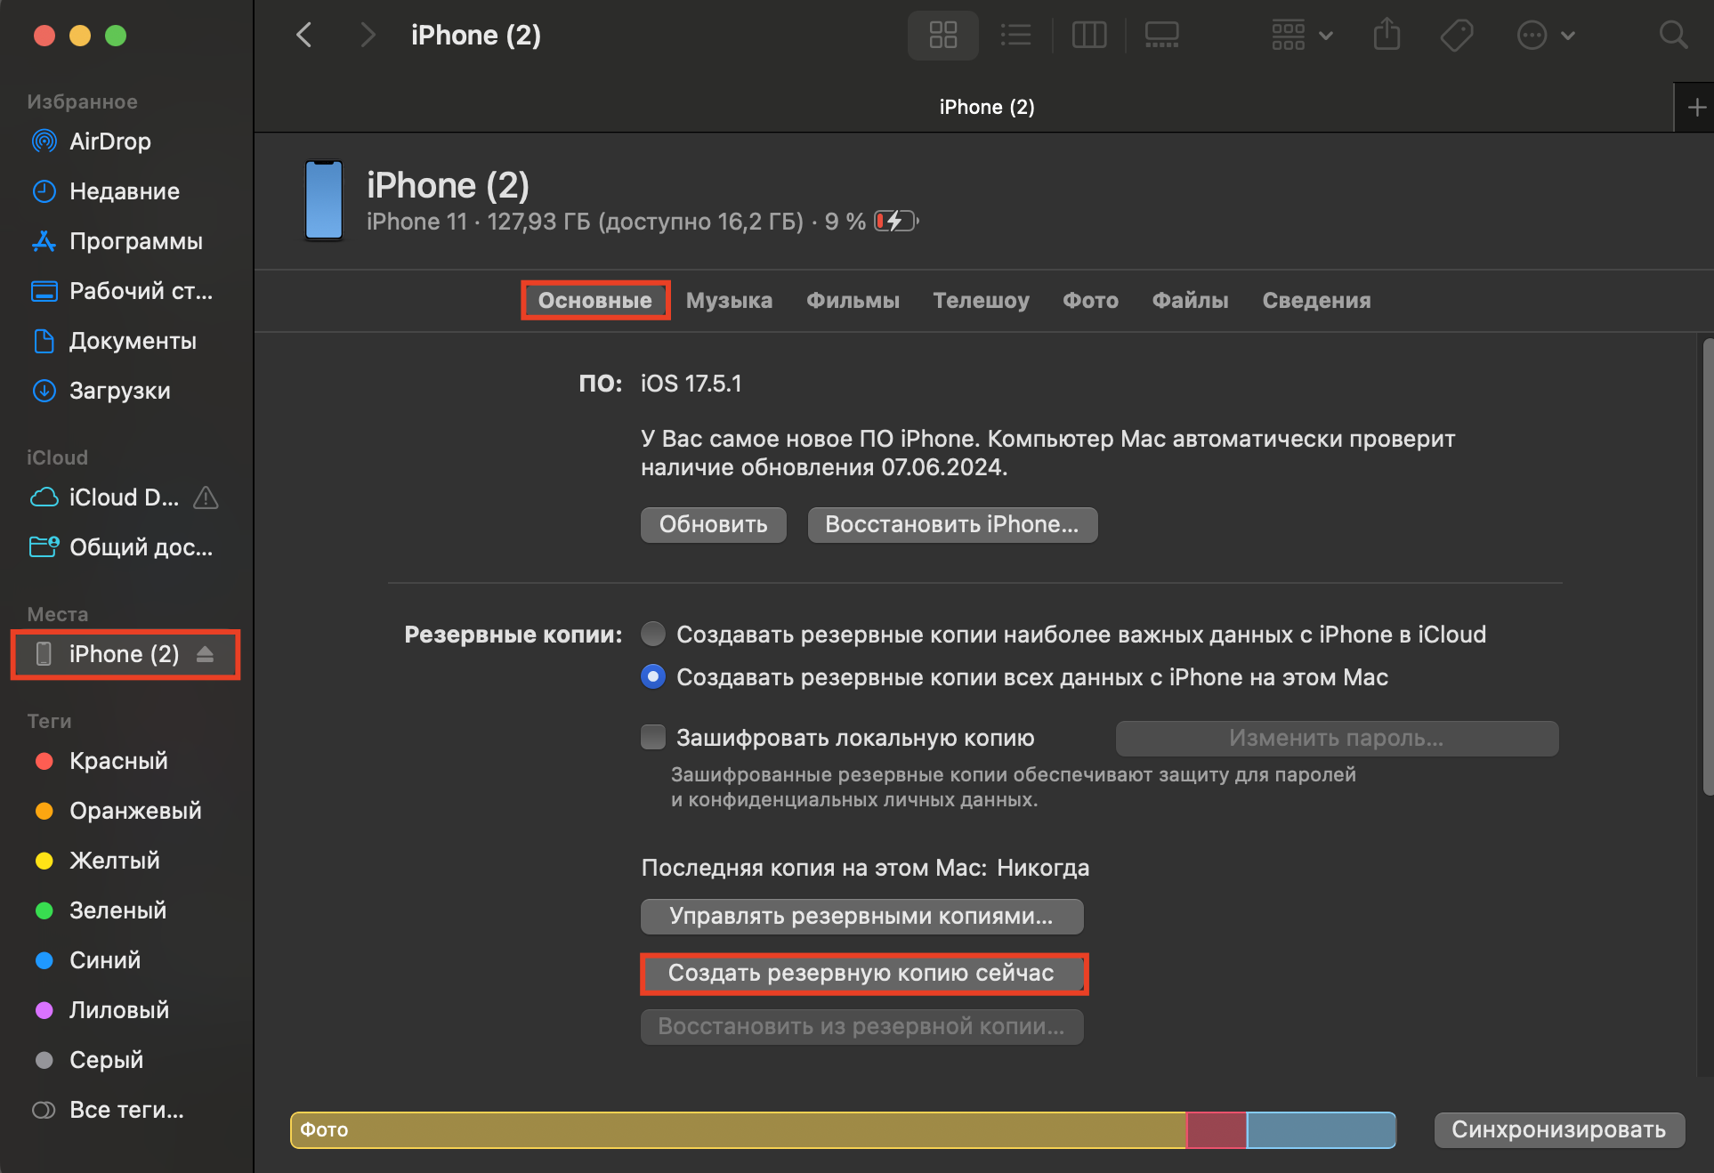Click the Share toolbar icon
This screenshot has width=1714, height=1173.
tap(1387, 36)
